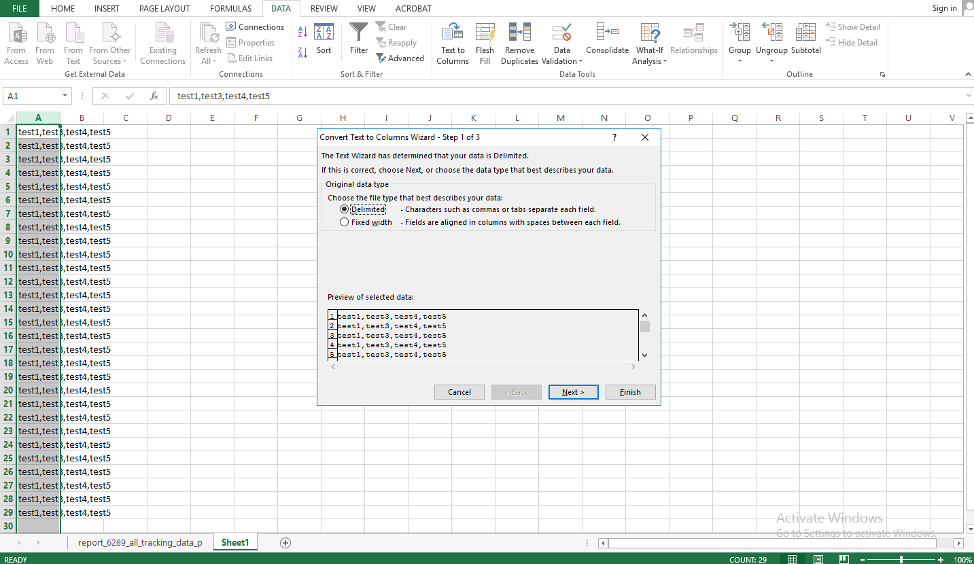Expand the Group dropdown arrow
The image size is (974, 564).
point(740,61)
